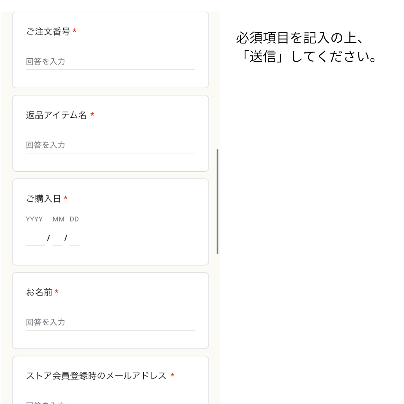Click the ご注文番号 question label
This screenshot has height=404, width=404.
pyautogui.click(x=48, y=32)
